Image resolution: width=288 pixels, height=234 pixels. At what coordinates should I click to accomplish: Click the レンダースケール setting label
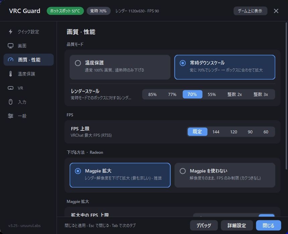tap(85, 91)
